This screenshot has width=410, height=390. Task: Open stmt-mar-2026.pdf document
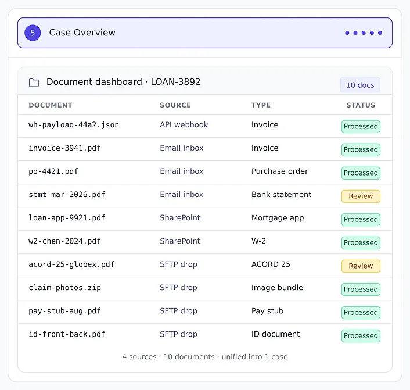[x=67, y=195]
